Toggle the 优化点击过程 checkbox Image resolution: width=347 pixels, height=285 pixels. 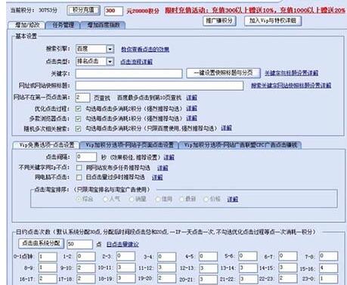pyautogui.click(x=78, y=109)
